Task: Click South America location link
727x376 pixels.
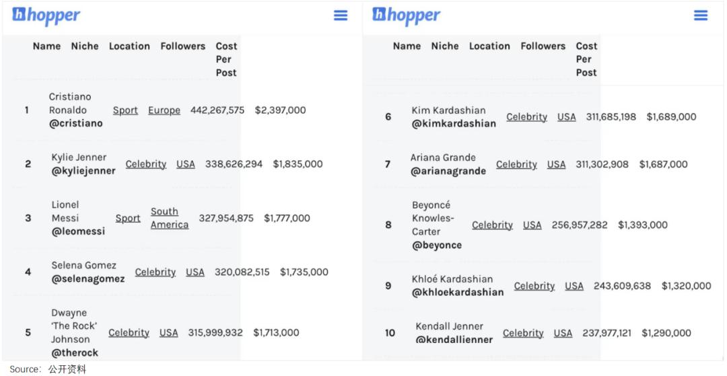Action: tap(169, 218)
